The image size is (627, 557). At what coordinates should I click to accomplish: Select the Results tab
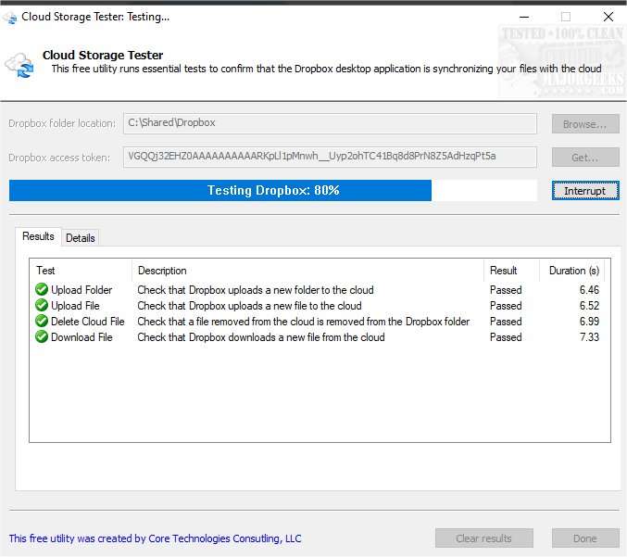[x=38, y=236]
